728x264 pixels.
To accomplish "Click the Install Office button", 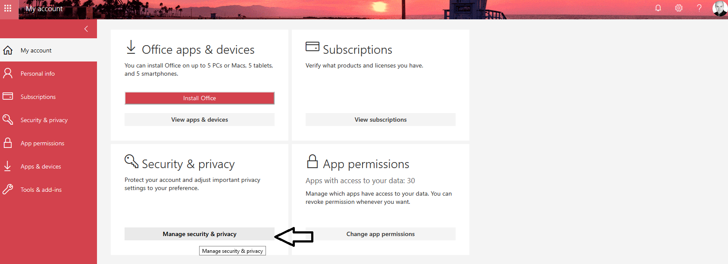I will 200,98.
